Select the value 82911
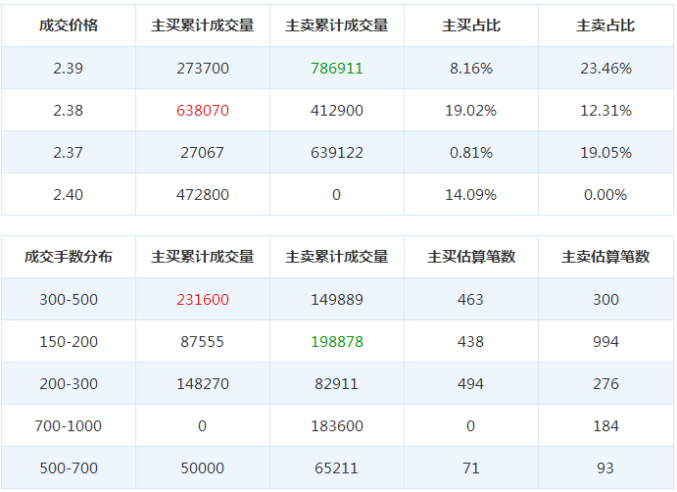Screen dimensions: 677x492 (337, 383)
